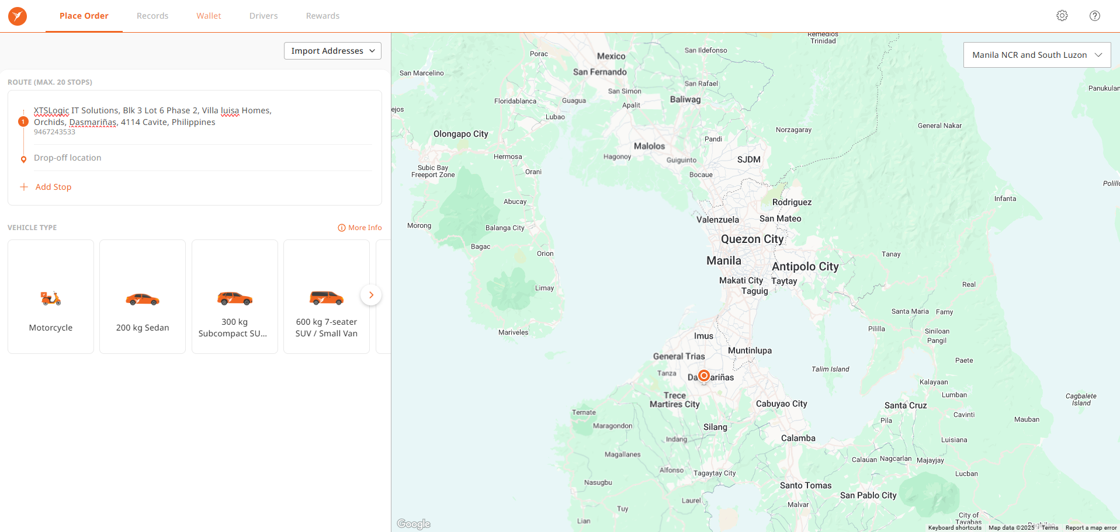This screenshot has height=532, width=1120.
Task: Open the Rewards tab
Action: (323, 16)
